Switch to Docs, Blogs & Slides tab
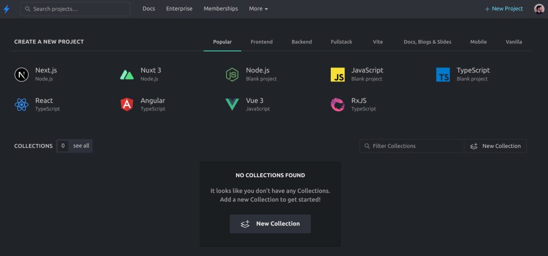Viewport: 548px width, 256px height. point(428,42)
